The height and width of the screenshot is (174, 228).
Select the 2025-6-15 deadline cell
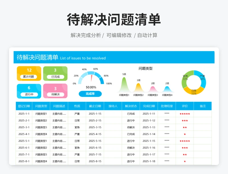[95, 148]
